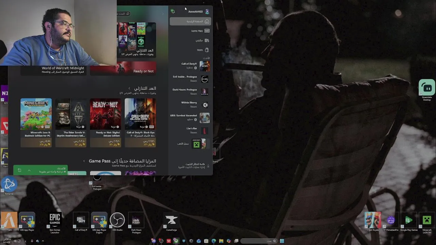The width and height of the screenshot is (436, 245).
Task: Open the Store in the sidebar
Action: (x=190, y=50)
